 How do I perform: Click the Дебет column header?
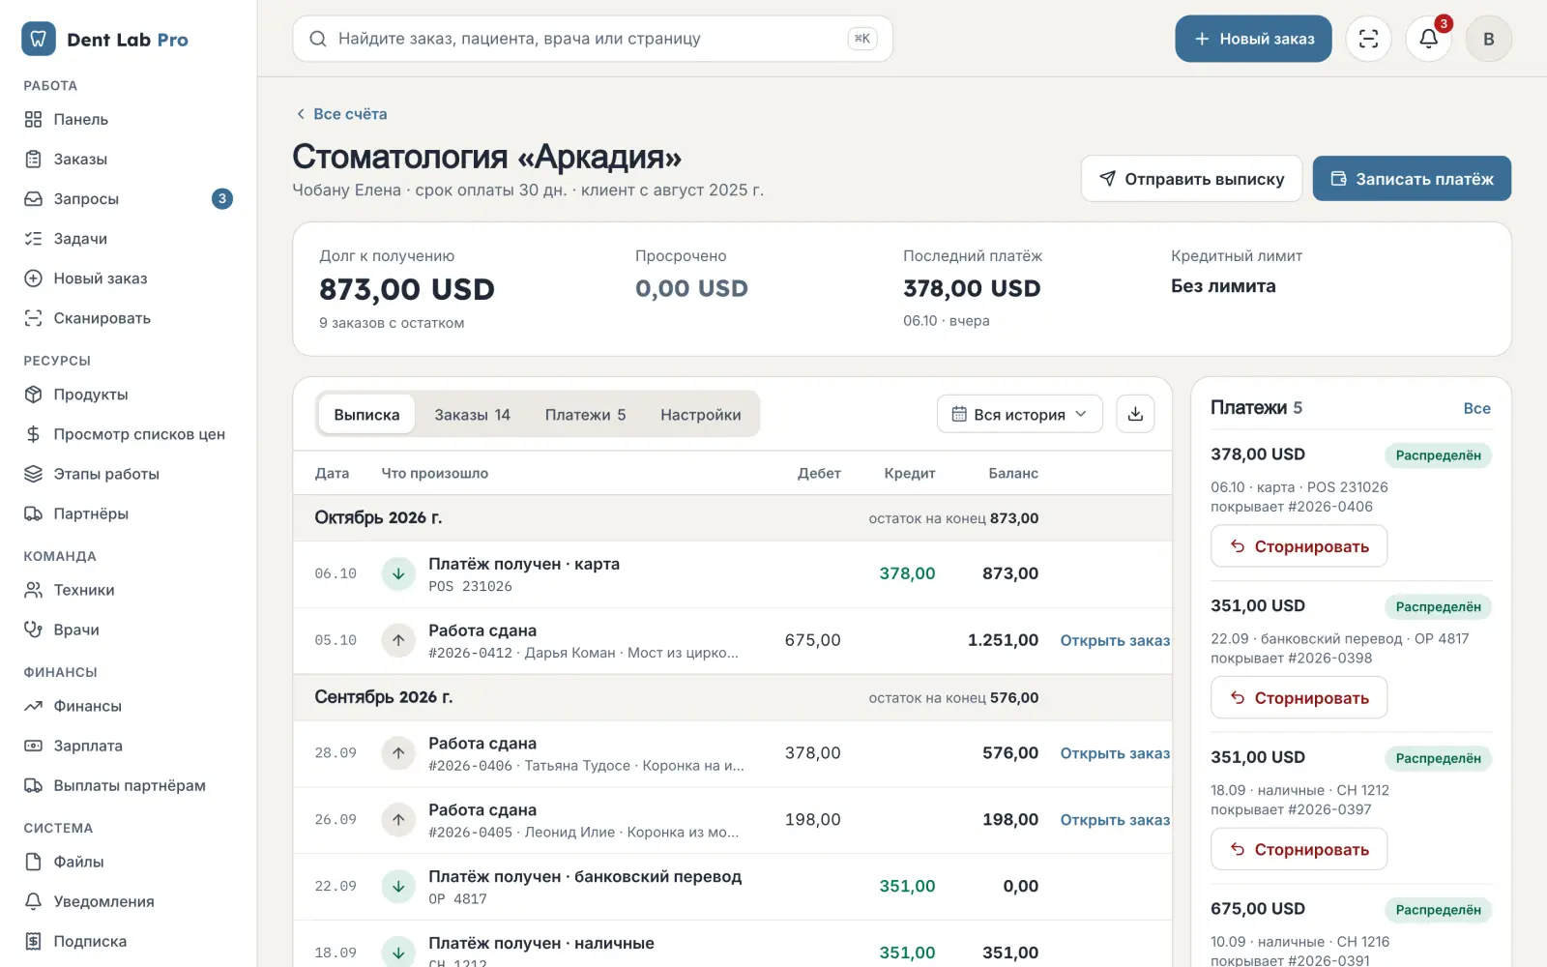click(819, 473)
